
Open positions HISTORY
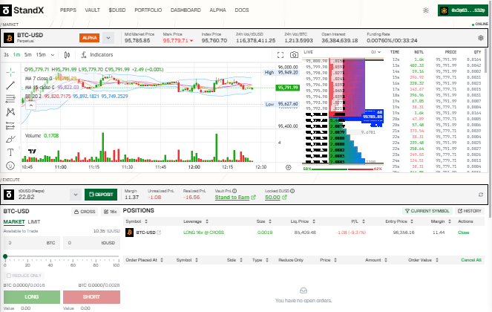coord(470,211)
